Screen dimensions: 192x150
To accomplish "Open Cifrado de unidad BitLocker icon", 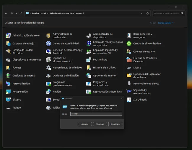I will coord(8,51).
